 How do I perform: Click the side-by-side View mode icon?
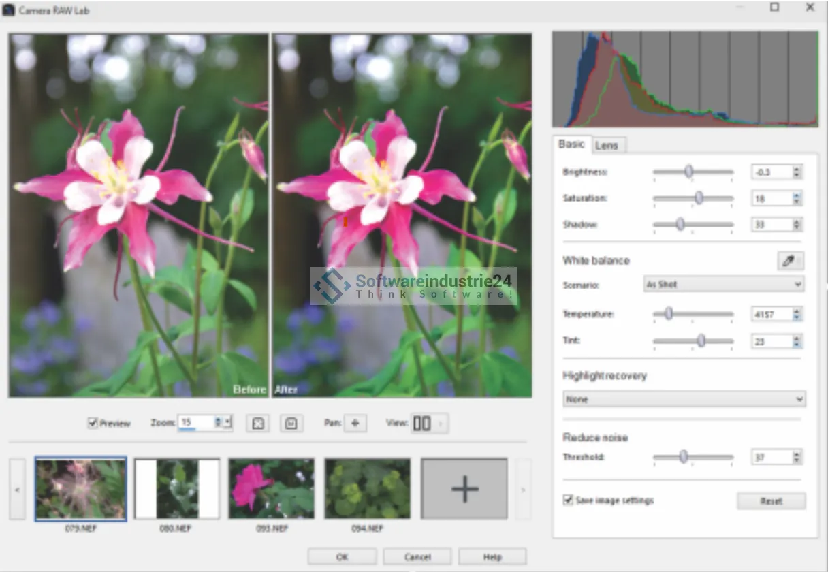tap(421, 424)
